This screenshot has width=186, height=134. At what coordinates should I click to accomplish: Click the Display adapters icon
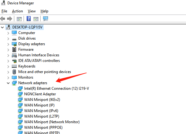coord(14,44)
